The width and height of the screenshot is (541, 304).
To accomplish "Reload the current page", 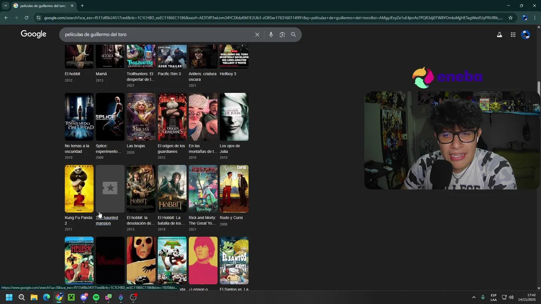I will point(26,18).
